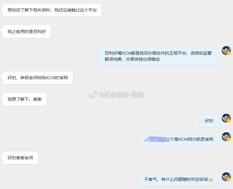
Task: Click the avatar beside the 百利好喝KCM message
Action: (226, 51)
